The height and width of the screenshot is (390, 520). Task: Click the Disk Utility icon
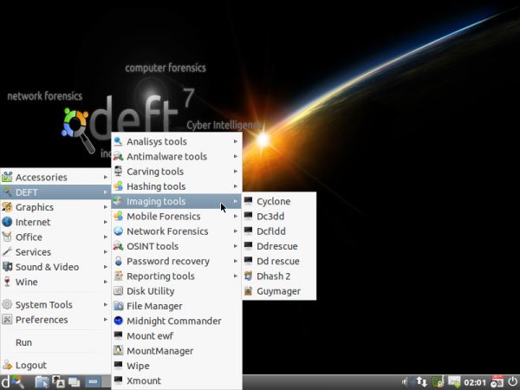point(118,291)
